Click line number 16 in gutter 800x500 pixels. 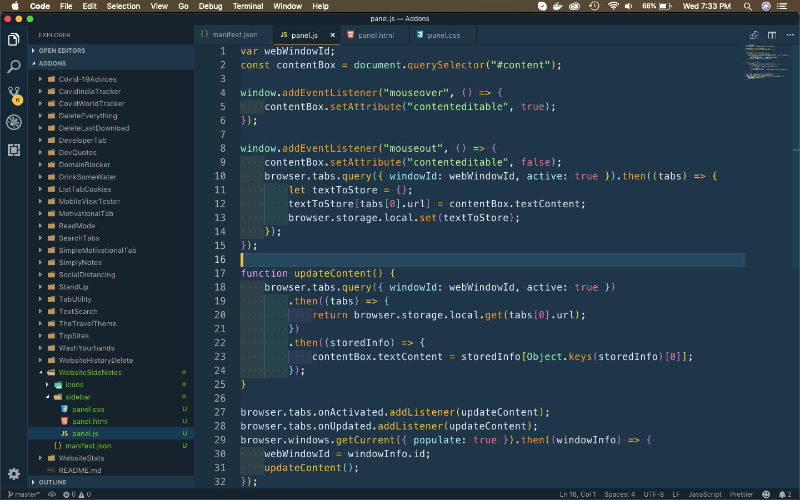click(220, 259)
